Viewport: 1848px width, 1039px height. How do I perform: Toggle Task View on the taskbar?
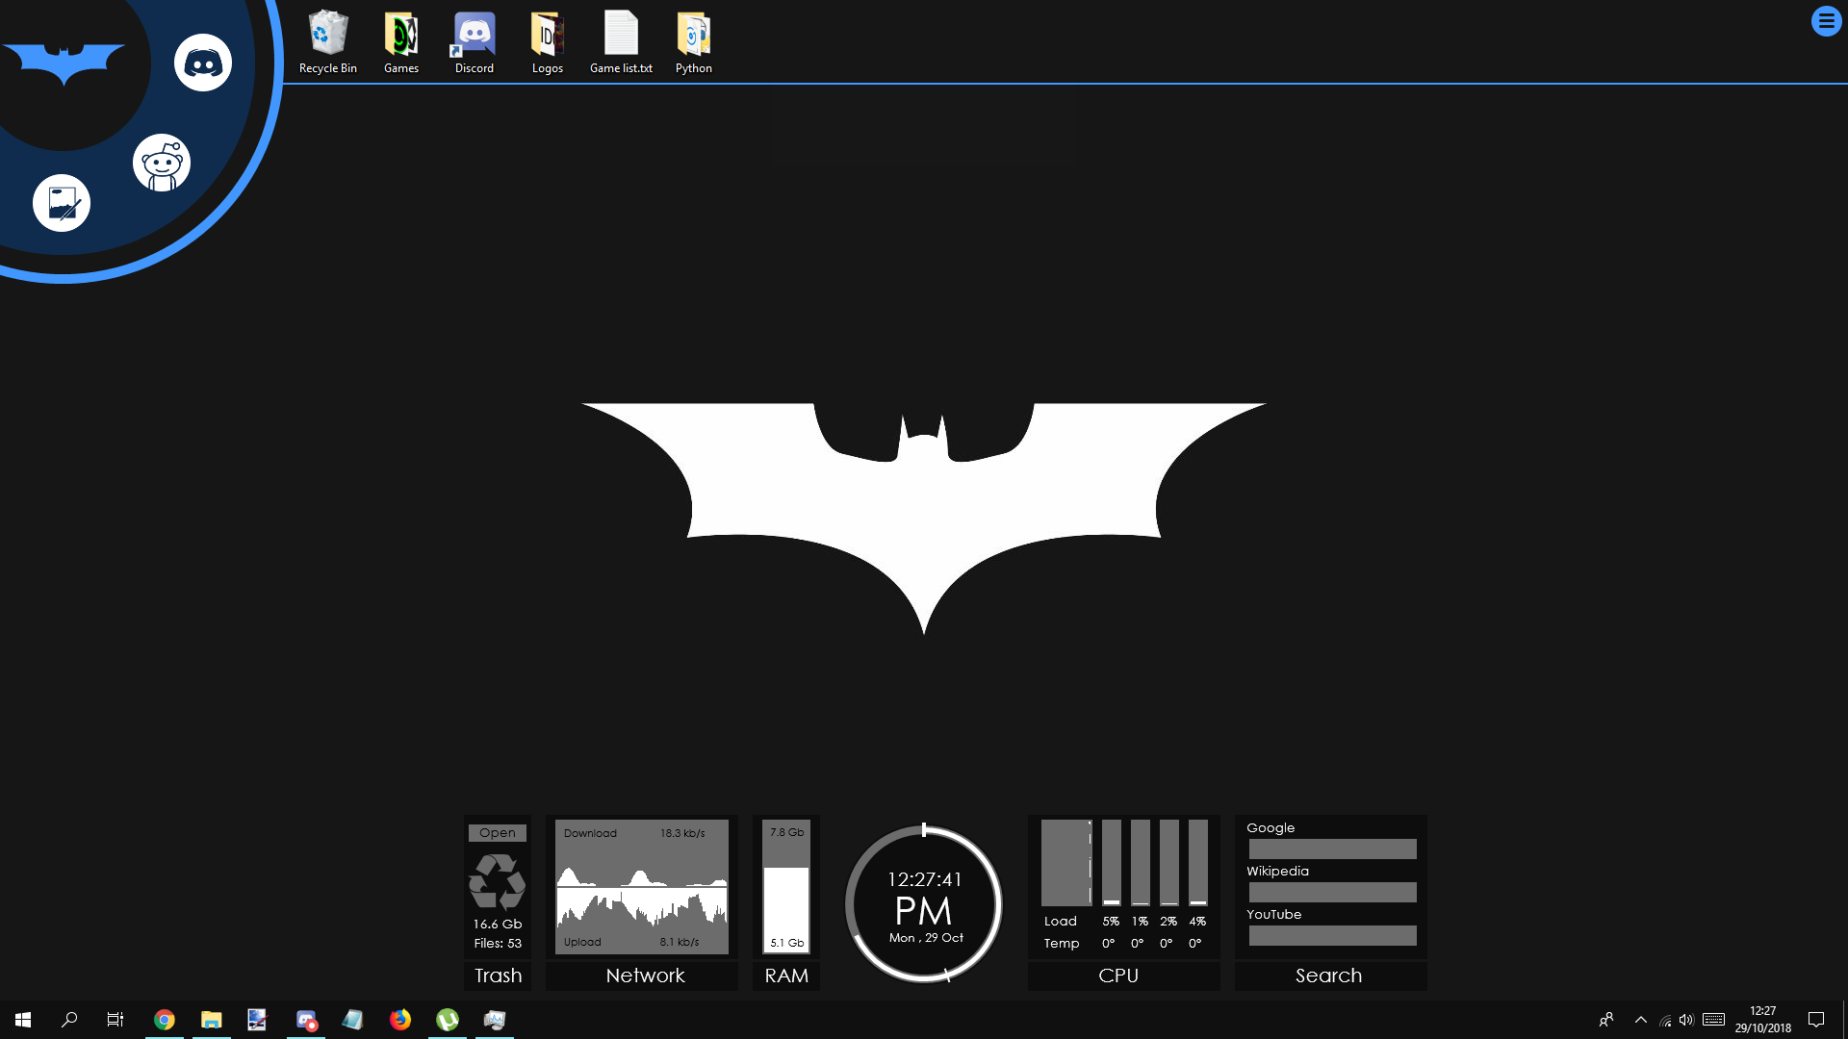tap(115, 1021)
